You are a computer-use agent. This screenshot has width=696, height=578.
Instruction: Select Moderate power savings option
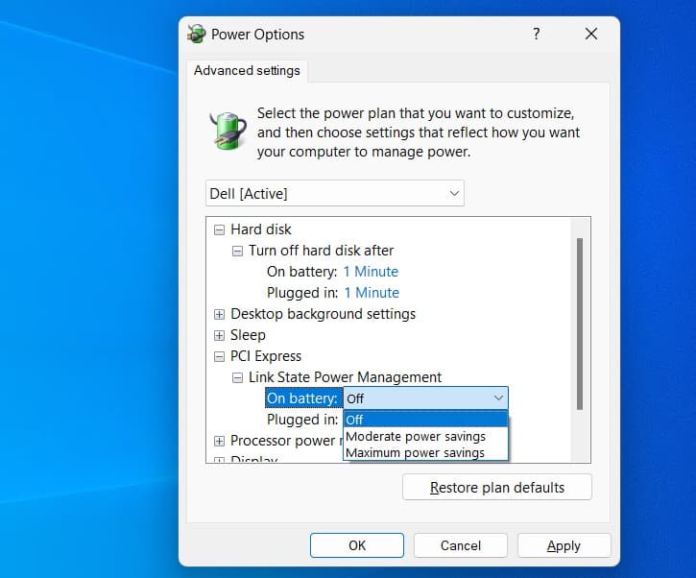pos(416,436)
